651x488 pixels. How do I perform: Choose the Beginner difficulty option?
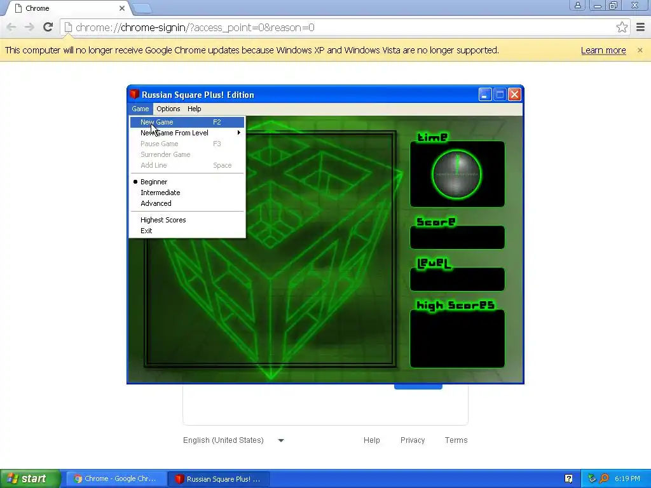point(188,182)
